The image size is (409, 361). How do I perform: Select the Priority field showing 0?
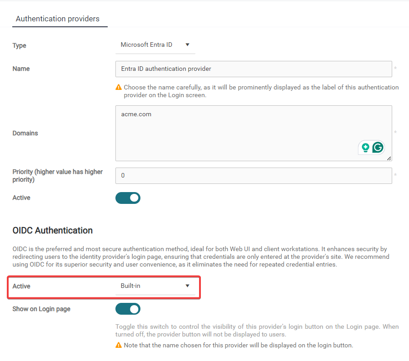pos(254,176)
